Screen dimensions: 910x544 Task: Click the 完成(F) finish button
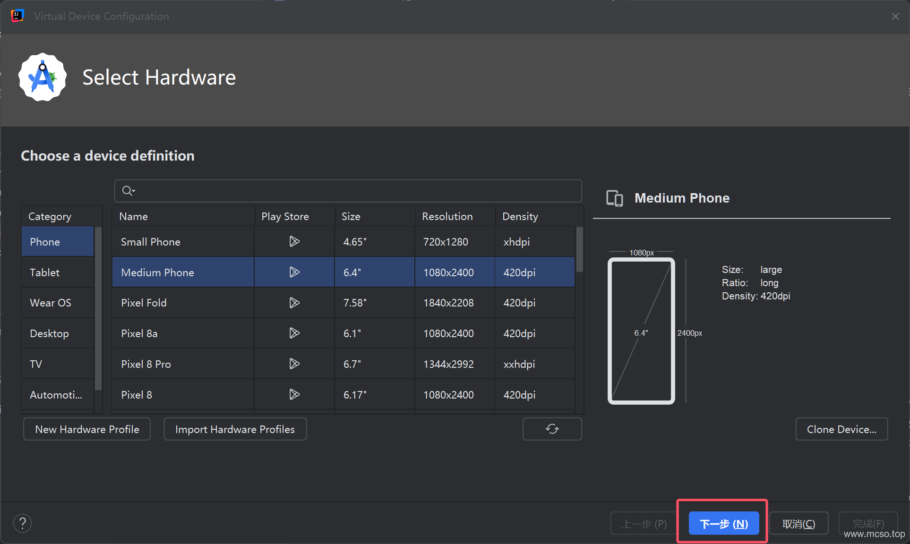click(868, 524)
